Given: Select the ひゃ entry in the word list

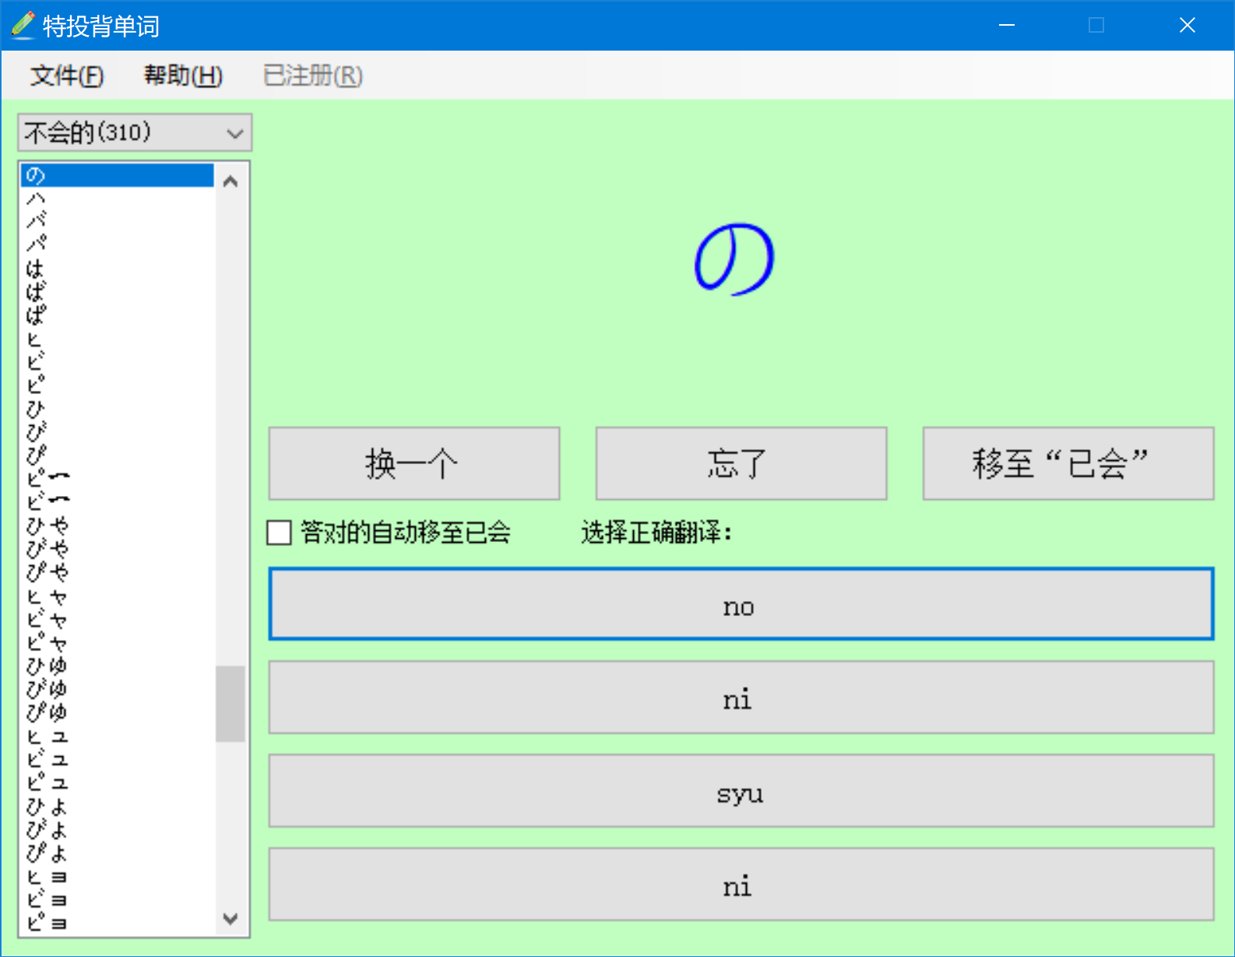Looking at the screenshot, I should (117, 526).
